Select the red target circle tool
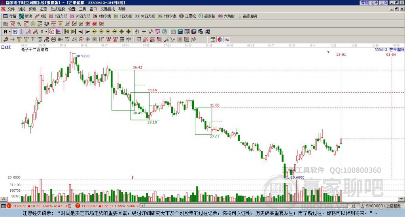Screen dimensions: 405x217 click(x=81, y=39)
